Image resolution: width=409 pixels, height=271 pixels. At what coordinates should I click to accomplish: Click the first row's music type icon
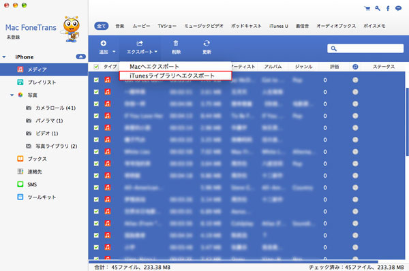[x=108, y=80]
